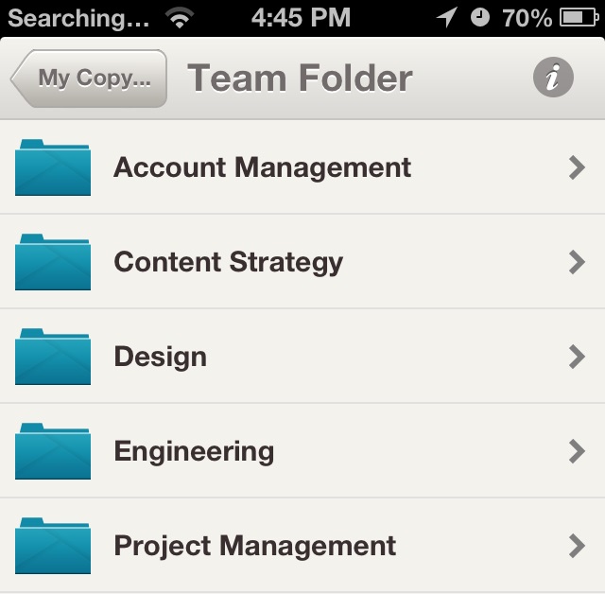Image resolution: width=605 pixels, height=594 pixels.
Task: Select the Design list item label
Action: click(x=161, y=357)
